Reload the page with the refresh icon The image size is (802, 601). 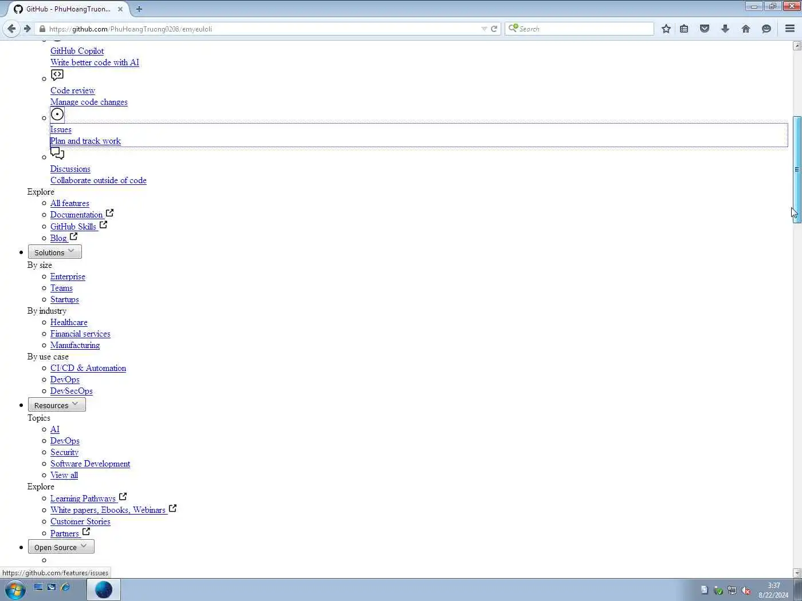coord(494,29)
